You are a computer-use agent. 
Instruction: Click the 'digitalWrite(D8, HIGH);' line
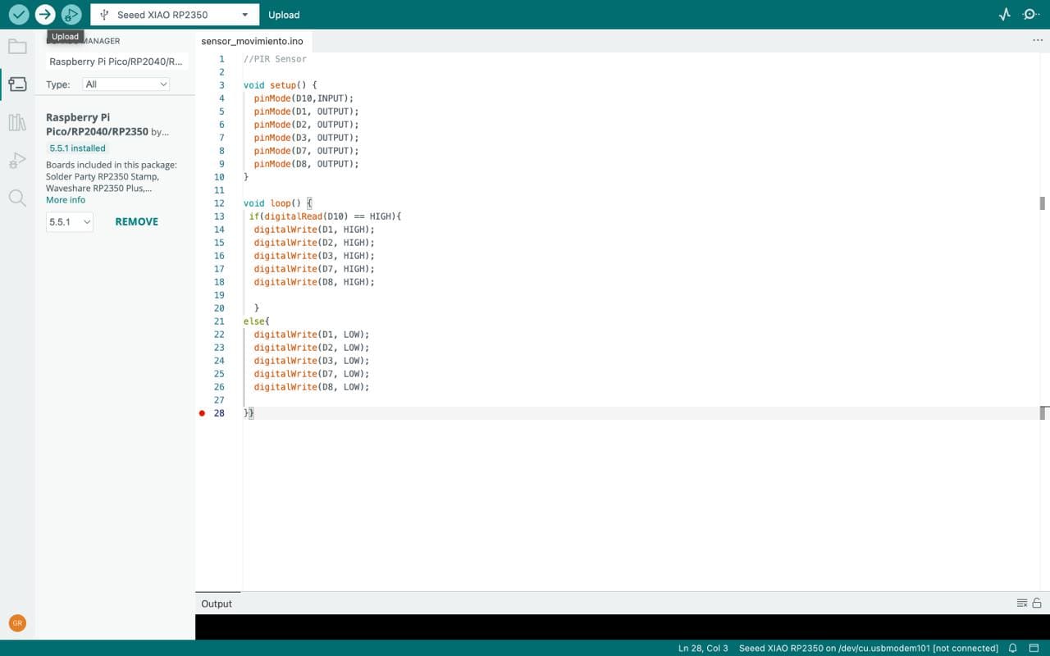pyautogui.click(x=314, y=282)
